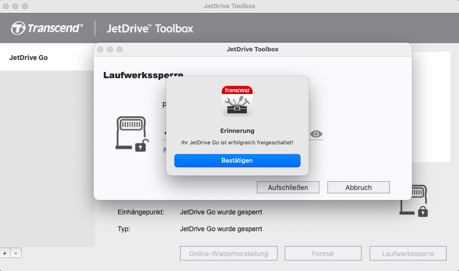Click the Transcend logo in header
This screenshot has height=271, width=459.
[47, 28]
